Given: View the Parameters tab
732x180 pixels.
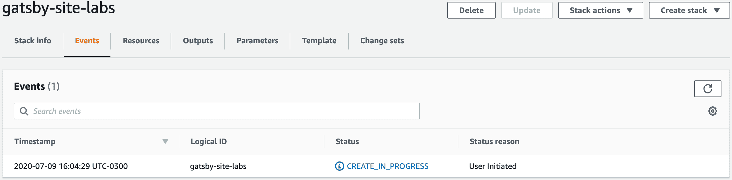Looking at the screenshot, I should point(257,41).
